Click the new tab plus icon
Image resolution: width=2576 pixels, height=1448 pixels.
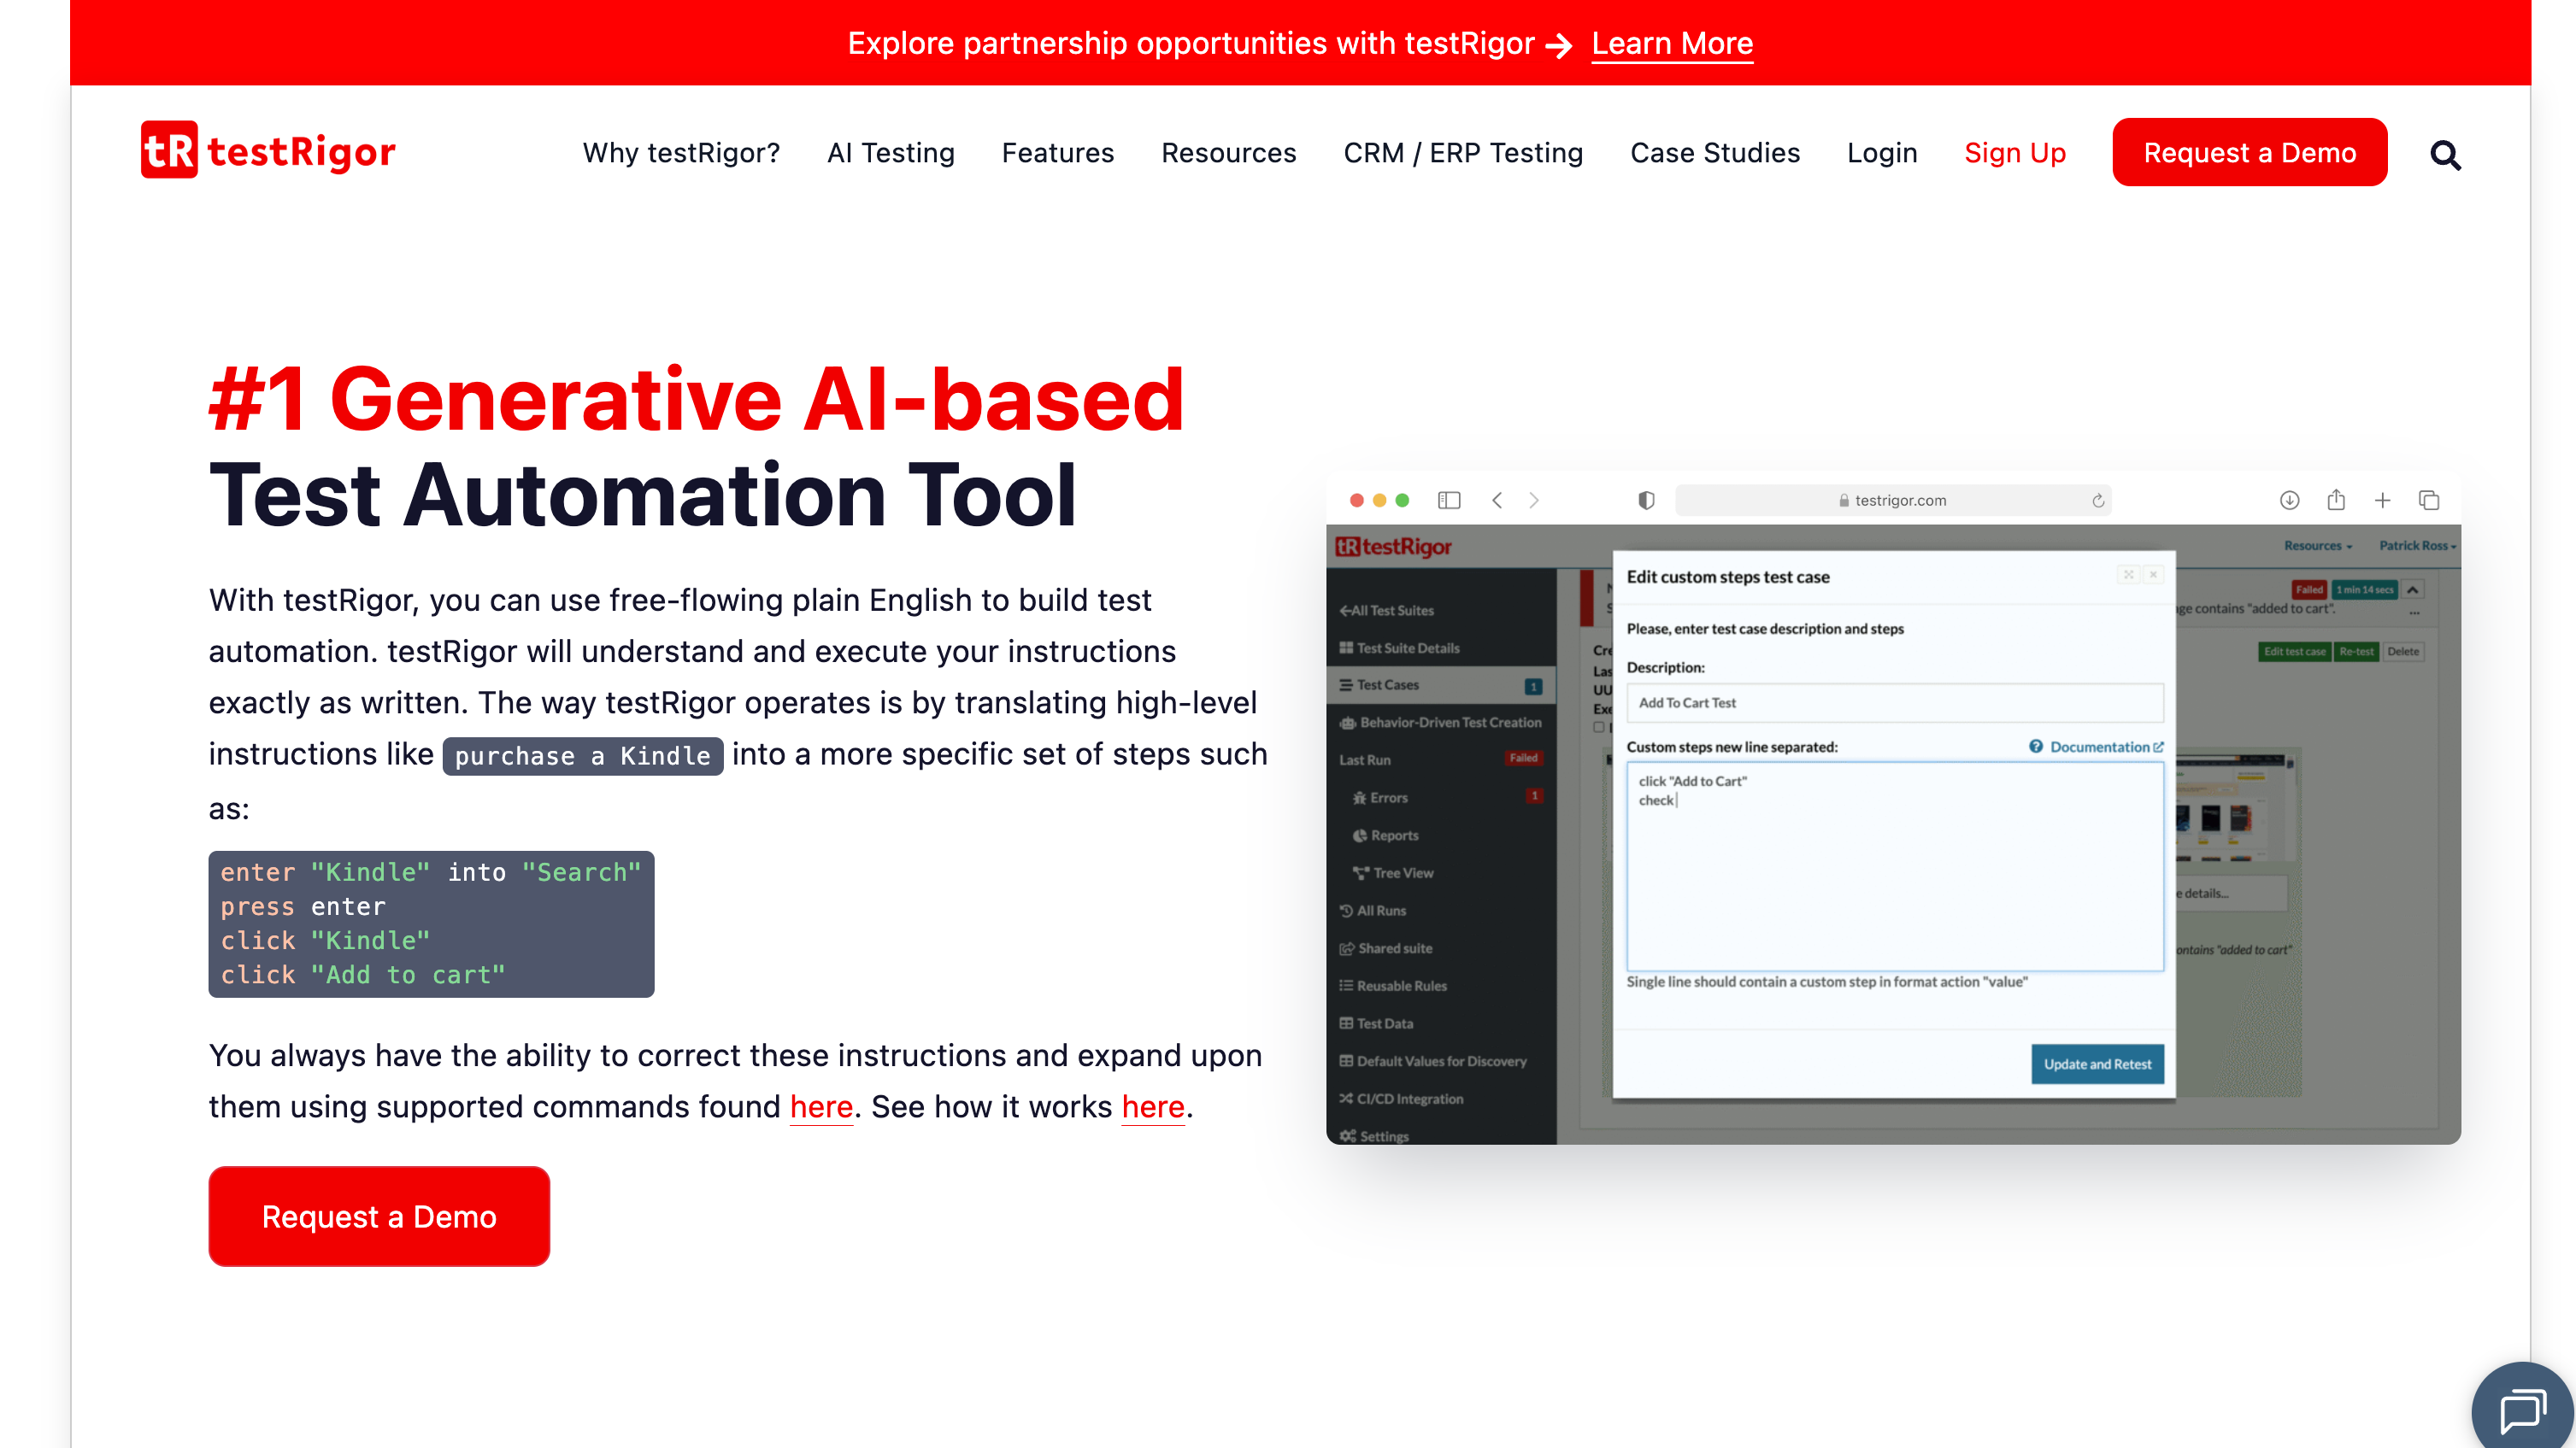pos(2383,500)
